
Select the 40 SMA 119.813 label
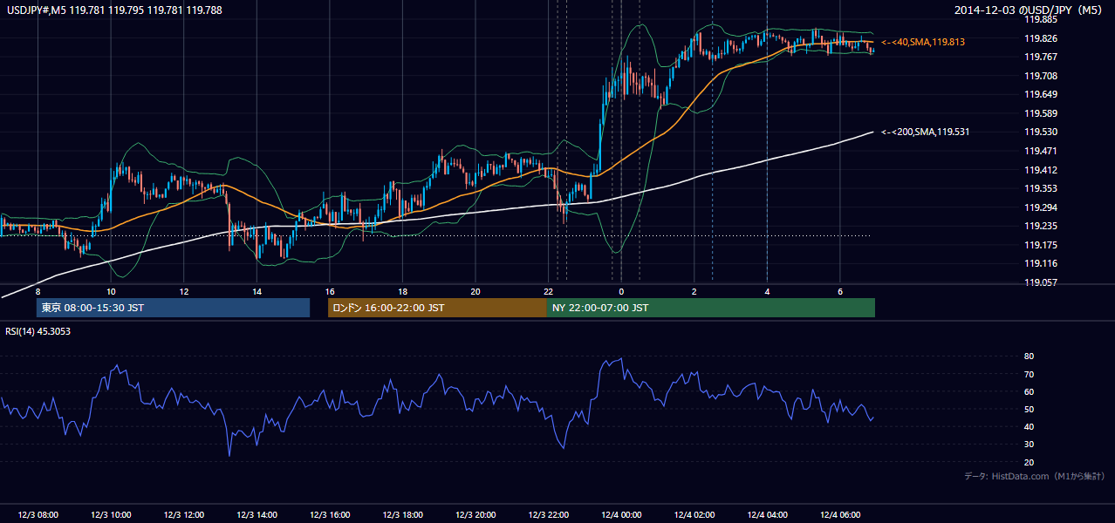point(923,42)
